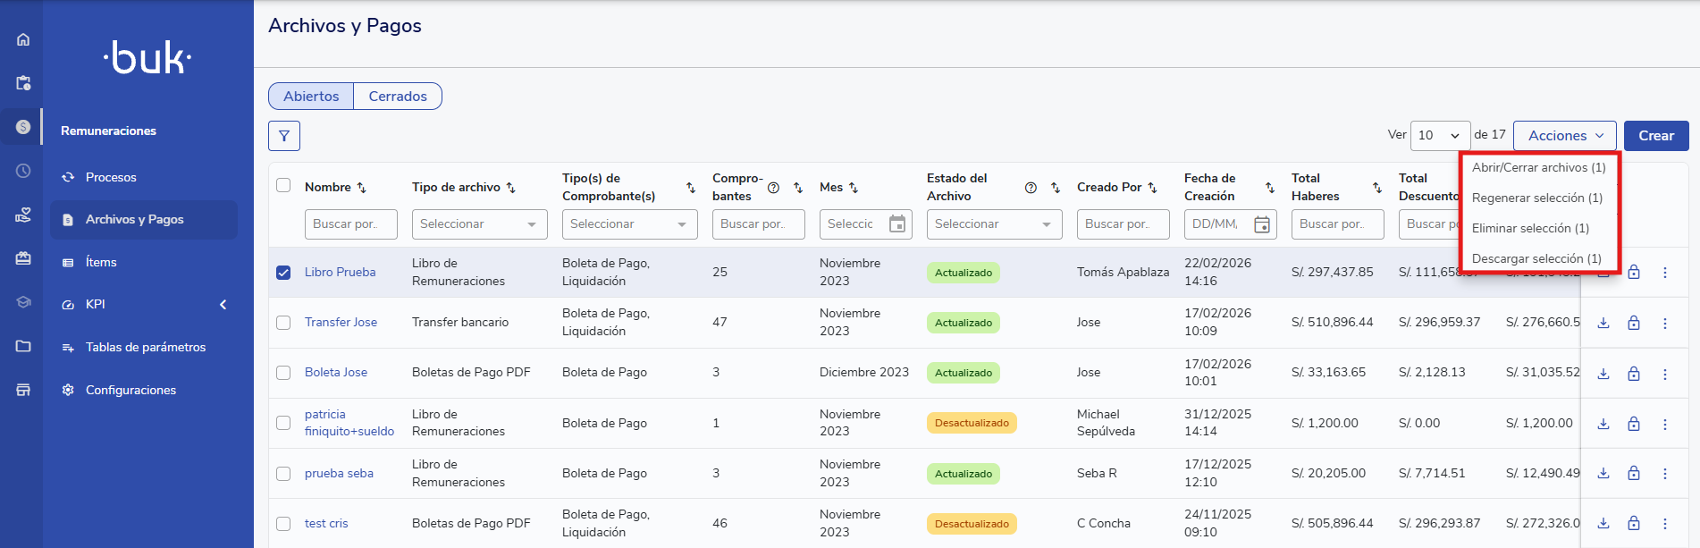Toggle the select-all header checkbox
The width and height of the screenshot is (1700, 548).
pos(283,185)
